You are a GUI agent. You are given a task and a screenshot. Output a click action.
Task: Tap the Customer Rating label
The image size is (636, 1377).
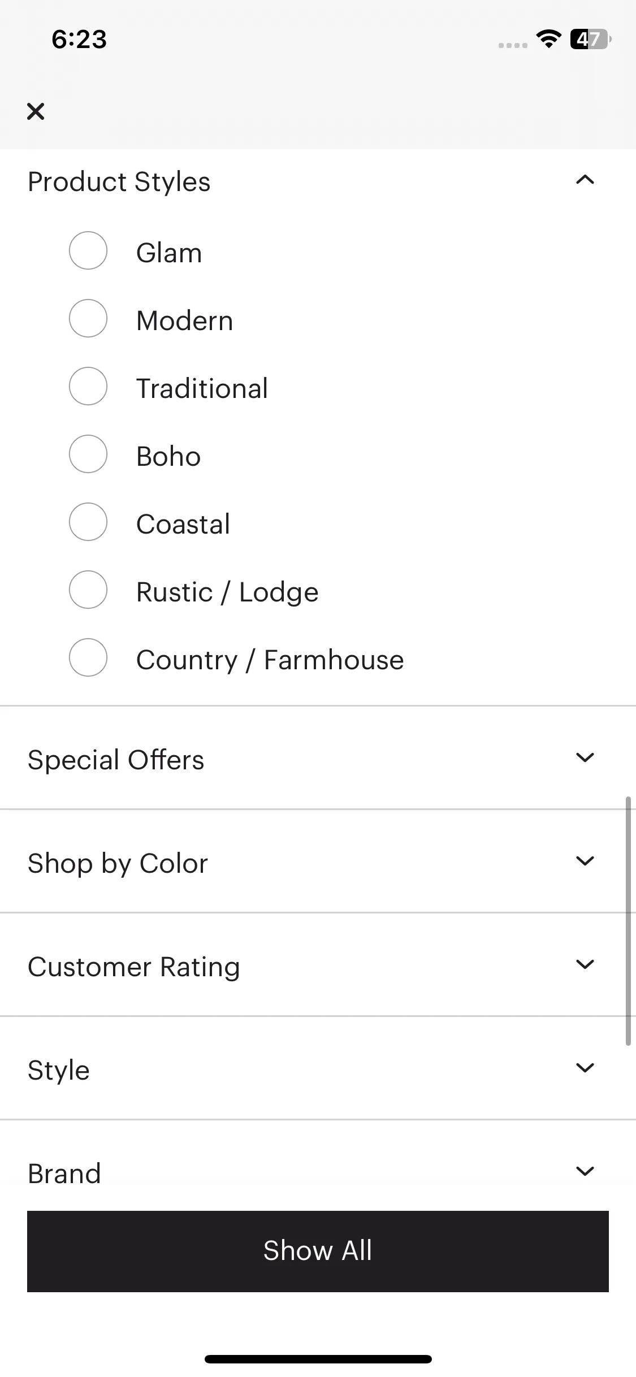[134, 967]
